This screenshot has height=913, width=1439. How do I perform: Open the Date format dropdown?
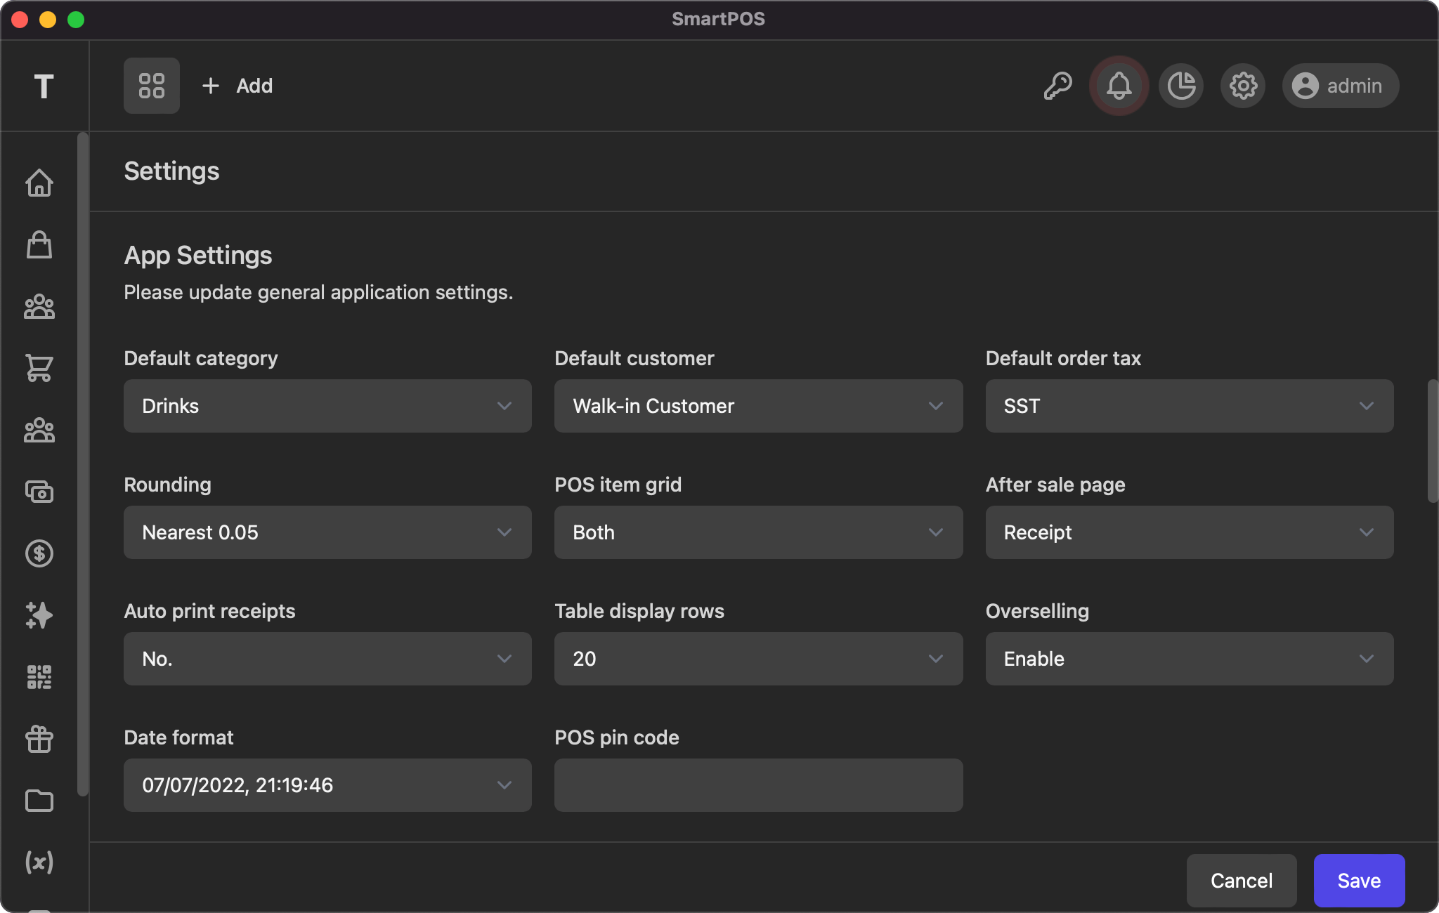[x=327, y=785]
